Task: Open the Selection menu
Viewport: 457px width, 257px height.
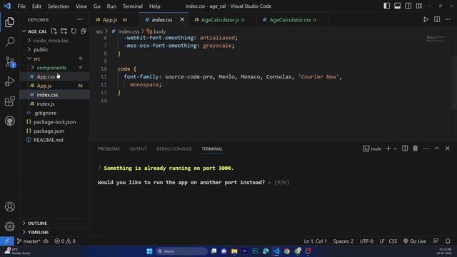Action: pyautogui.click(x=59, y=6)
